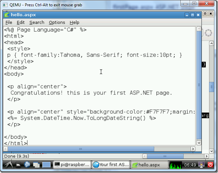Close the hello.aspx editor window
The width and height of the screenshot is (218, 173).
[x=198, y=15]
